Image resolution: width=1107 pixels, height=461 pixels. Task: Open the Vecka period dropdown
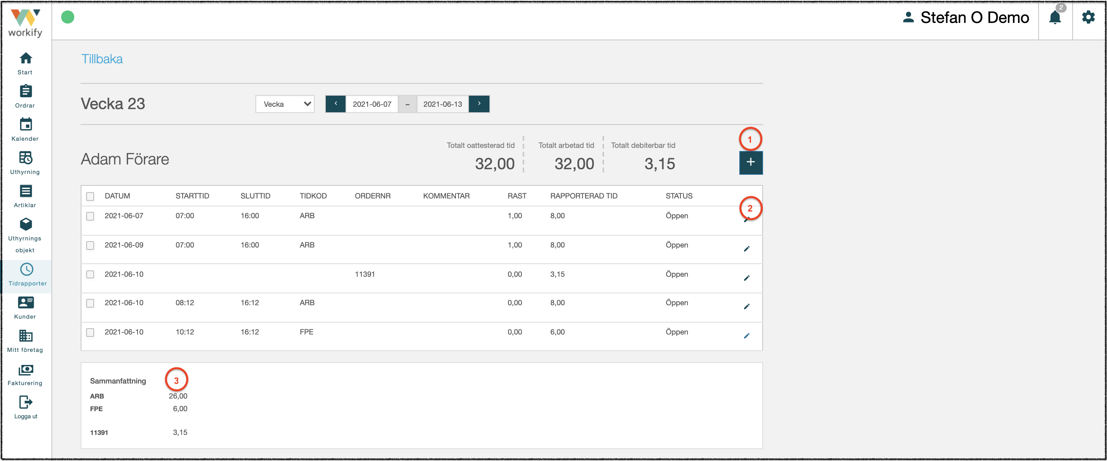click(285, 104)
